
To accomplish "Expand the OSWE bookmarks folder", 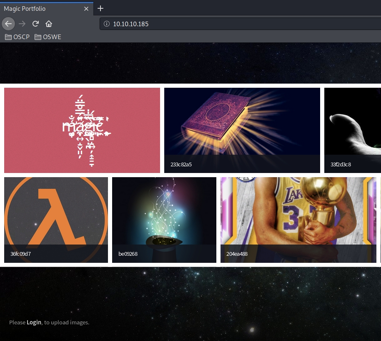I will [48, 37].
